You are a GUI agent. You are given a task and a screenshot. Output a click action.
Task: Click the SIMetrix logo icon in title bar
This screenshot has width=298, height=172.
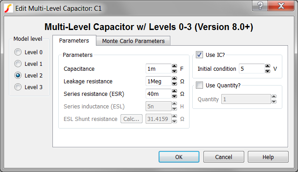click(x=9, y=9)
